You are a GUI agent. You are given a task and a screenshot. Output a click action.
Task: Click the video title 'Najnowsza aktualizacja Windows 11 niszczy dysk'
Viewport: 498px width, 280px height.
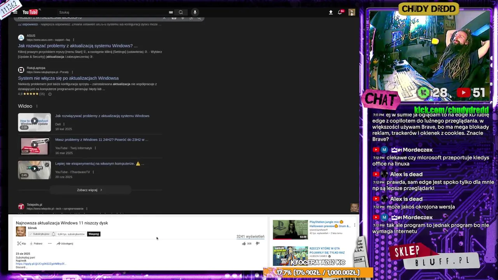click(62, 223)
